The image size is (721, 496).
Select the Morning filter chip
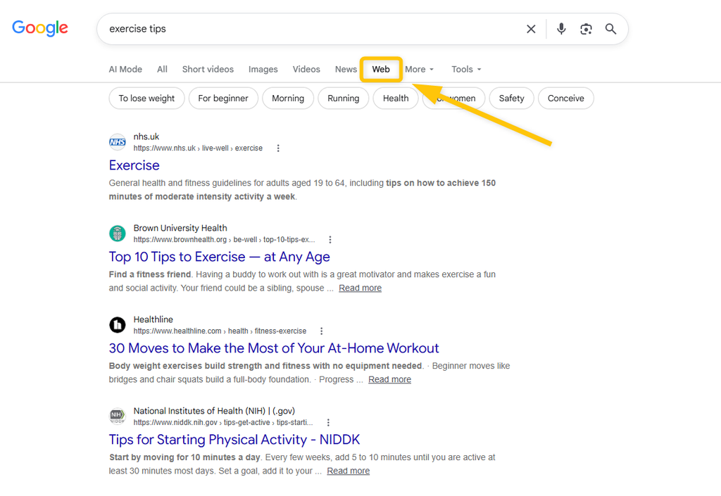(x=288, y=98)
